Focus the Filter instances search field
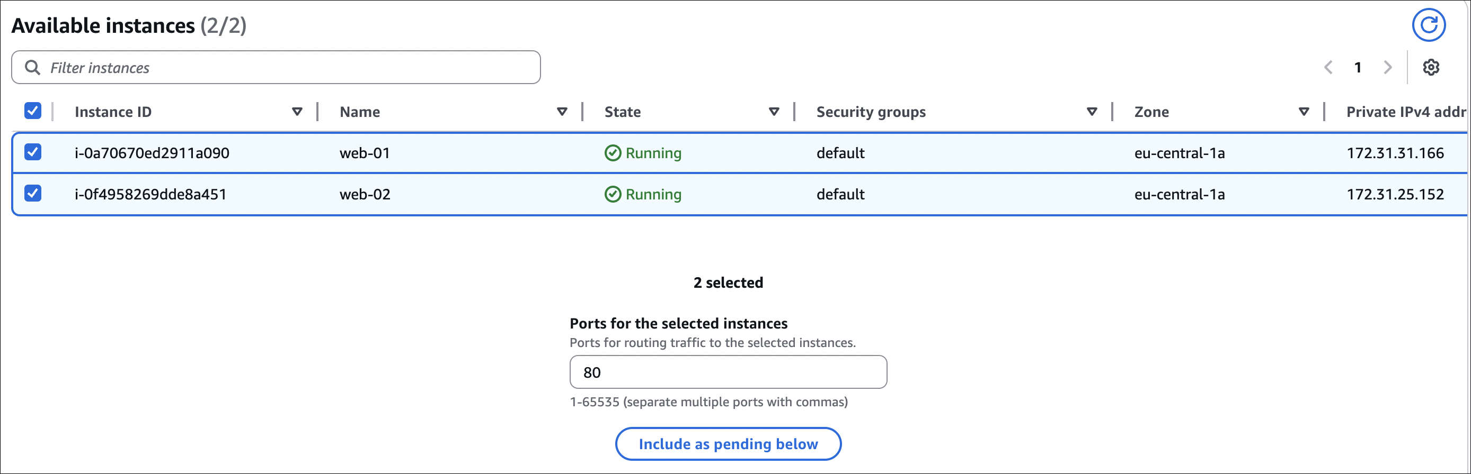 (286, 67)
